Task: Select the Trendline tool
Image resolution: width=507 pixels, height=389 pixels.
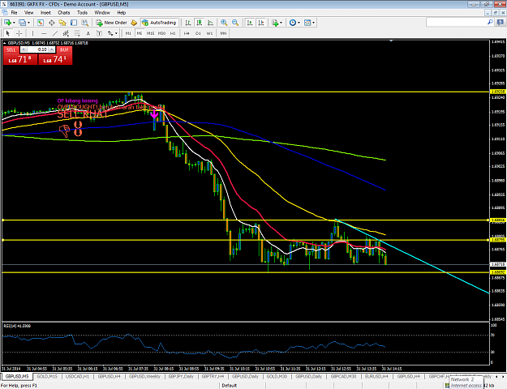Action: tap(55, 33)
